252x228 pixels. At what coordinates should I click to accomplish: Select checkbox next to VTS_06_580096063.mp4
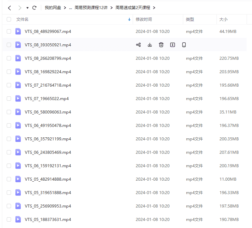(x=9, y=112)
